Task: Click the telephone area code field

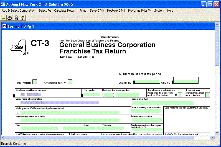Action: (108, 95)
